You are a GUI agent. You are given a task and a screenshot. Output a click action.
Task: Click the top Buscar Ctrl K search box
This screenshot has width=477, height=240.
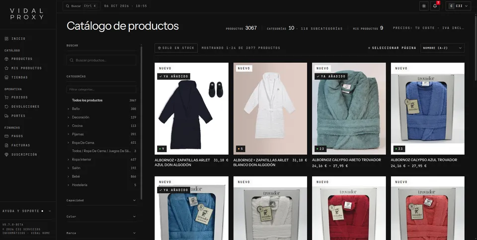[x=81, y=6]
